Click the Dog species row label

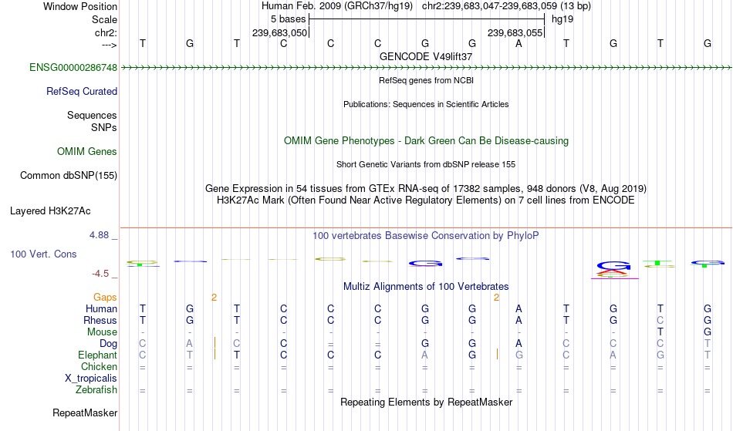tap(109, 344)
